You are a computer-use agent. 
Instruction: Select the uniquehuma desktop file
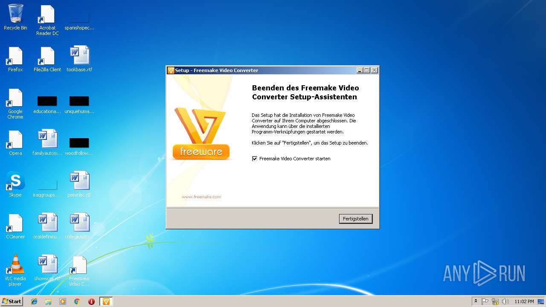pyautogui.click(x=79, y=104)
